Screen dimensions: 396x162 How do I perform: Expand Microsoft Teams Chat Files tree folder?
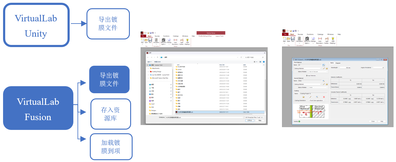148,78
